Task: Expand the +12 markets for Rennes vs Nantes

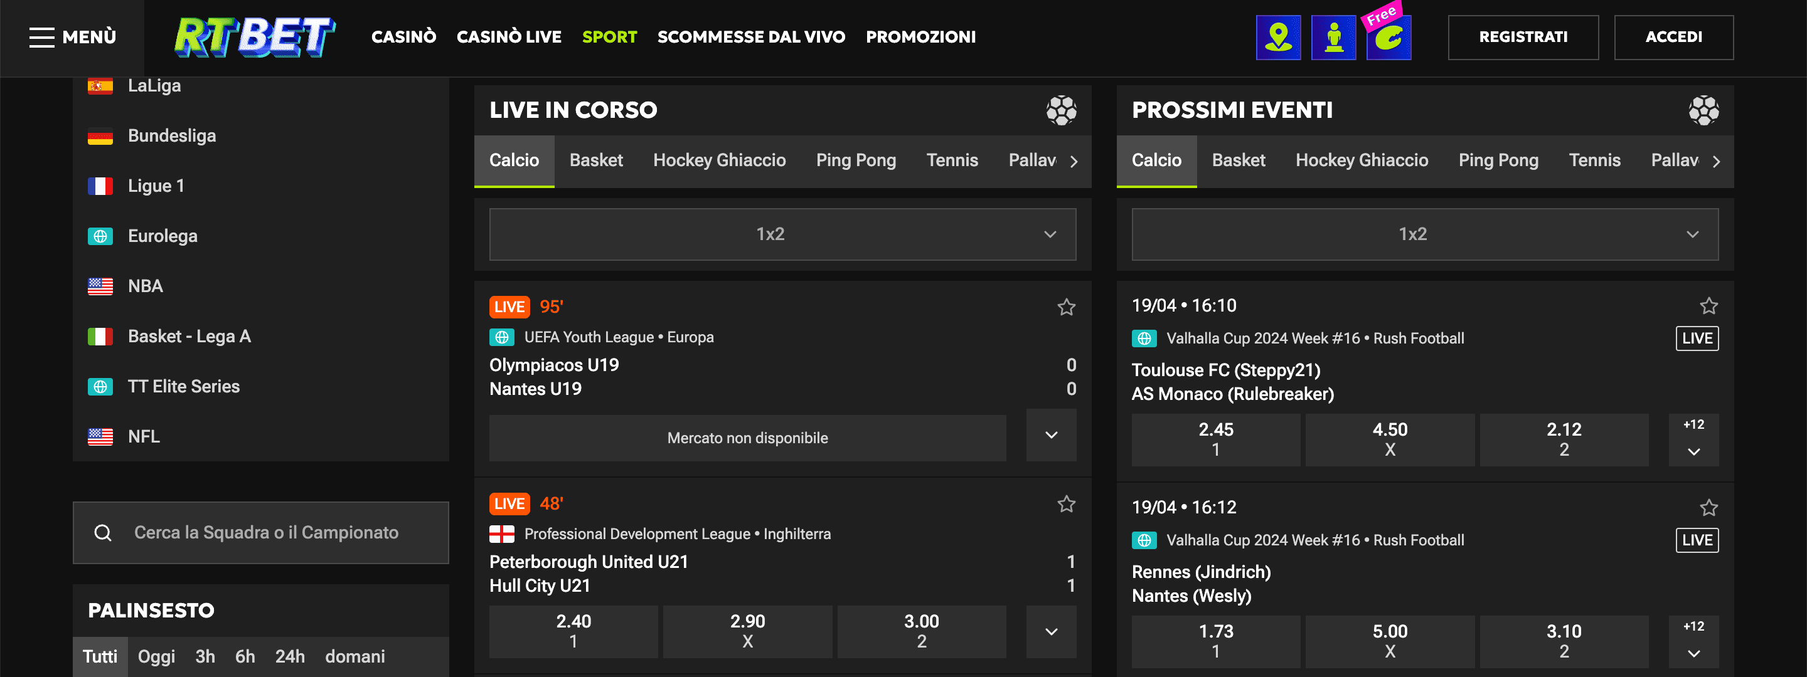Action: click(x=1694, y=641)
